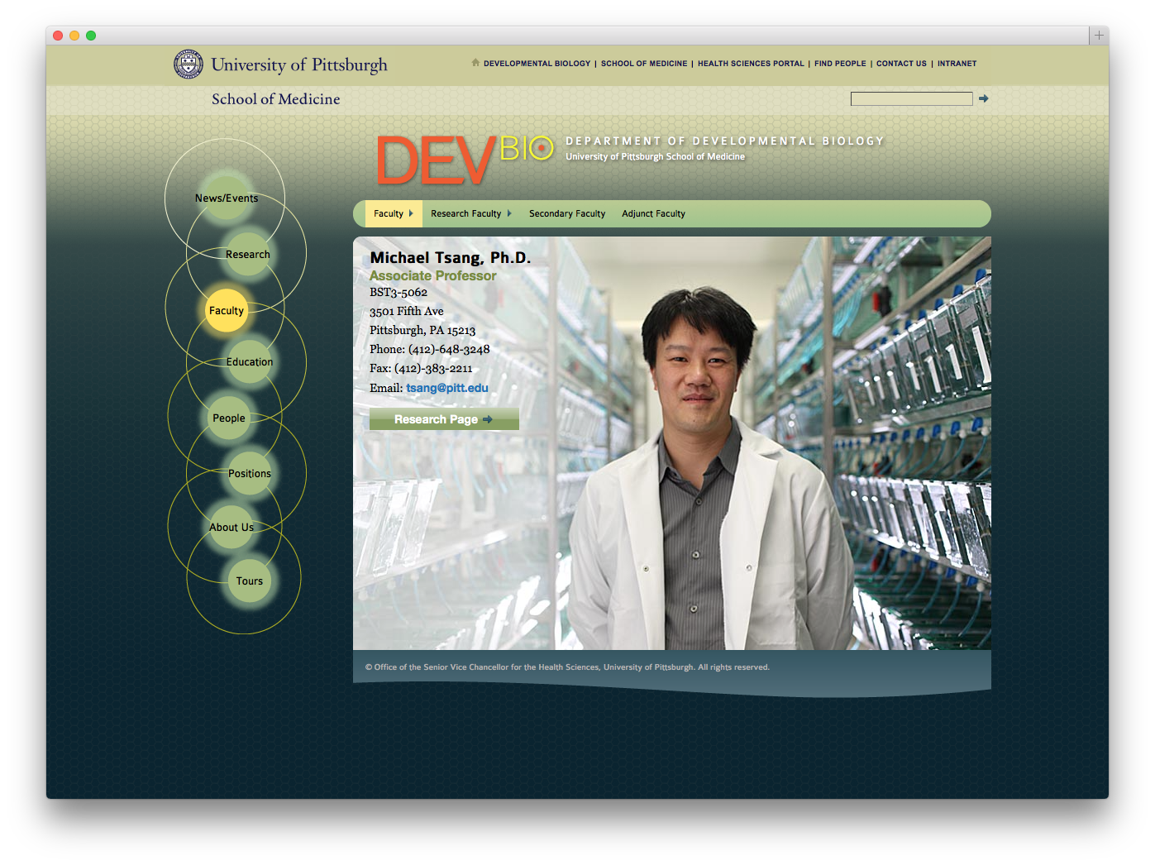Open the Find People link

pos(840,64)
